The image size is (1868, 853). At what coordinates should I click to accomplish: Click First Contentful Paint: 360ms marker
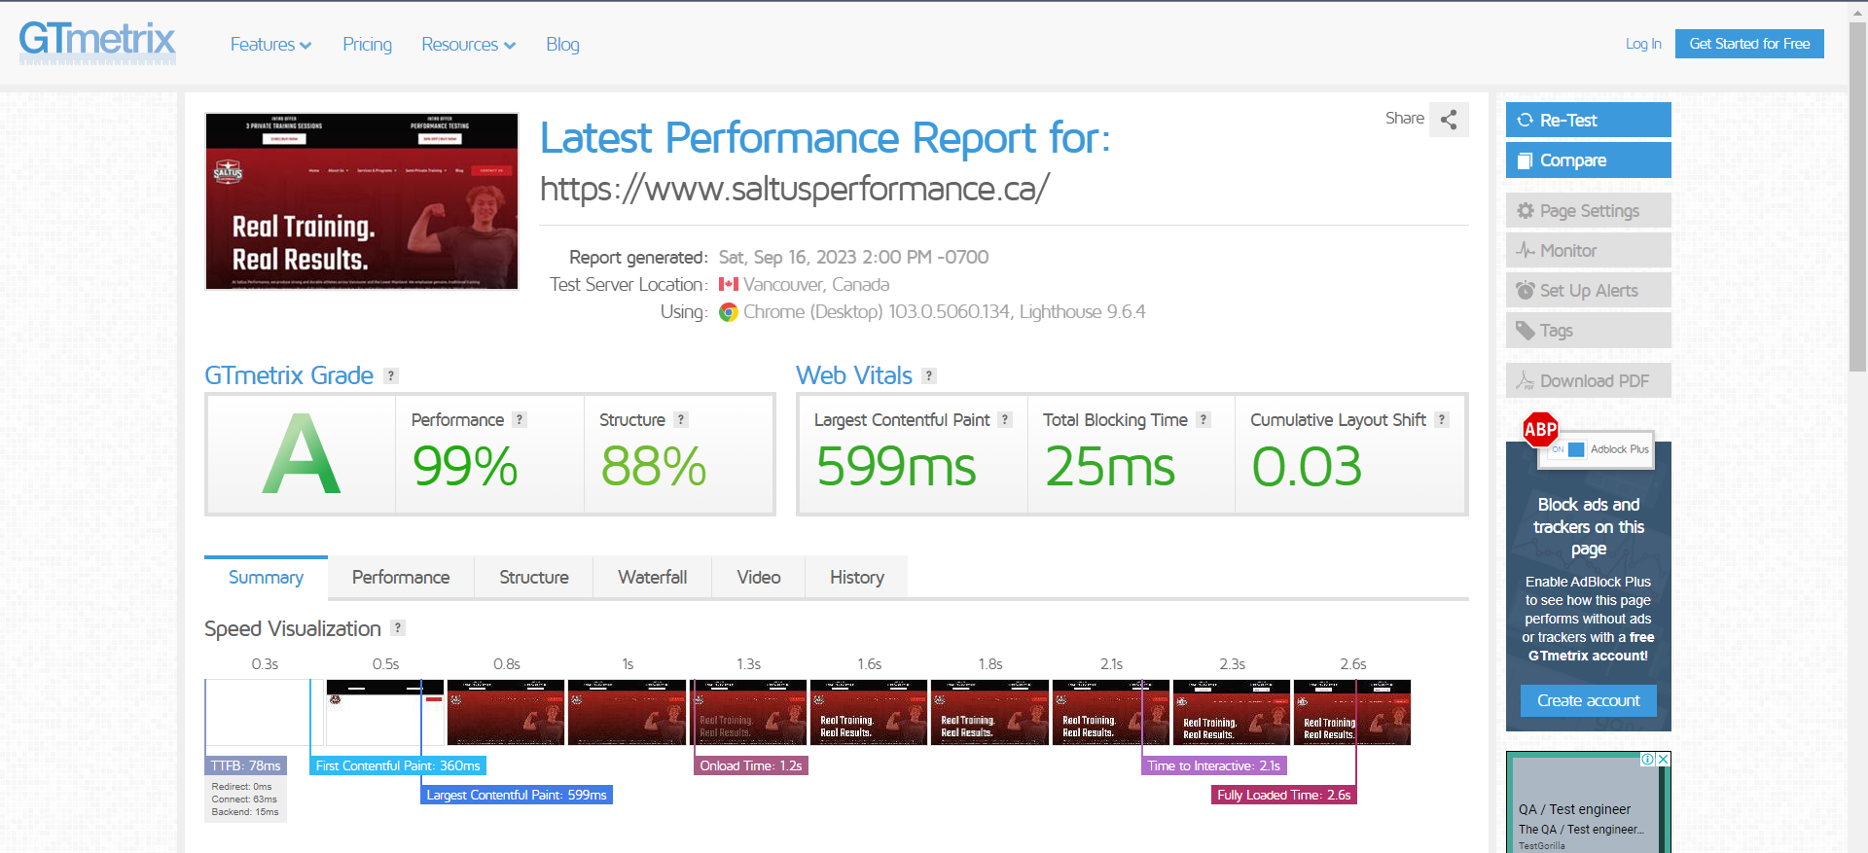pyautogui.click(x=398, y=766)
